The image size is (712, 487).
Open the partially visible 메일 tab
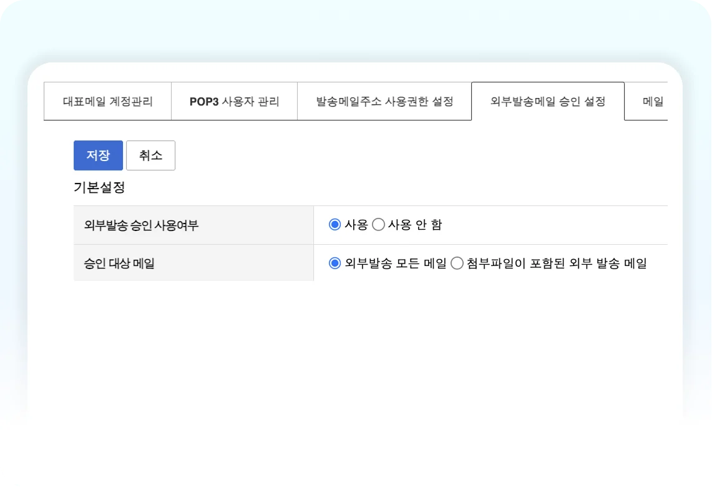click(x=652, y=101)
